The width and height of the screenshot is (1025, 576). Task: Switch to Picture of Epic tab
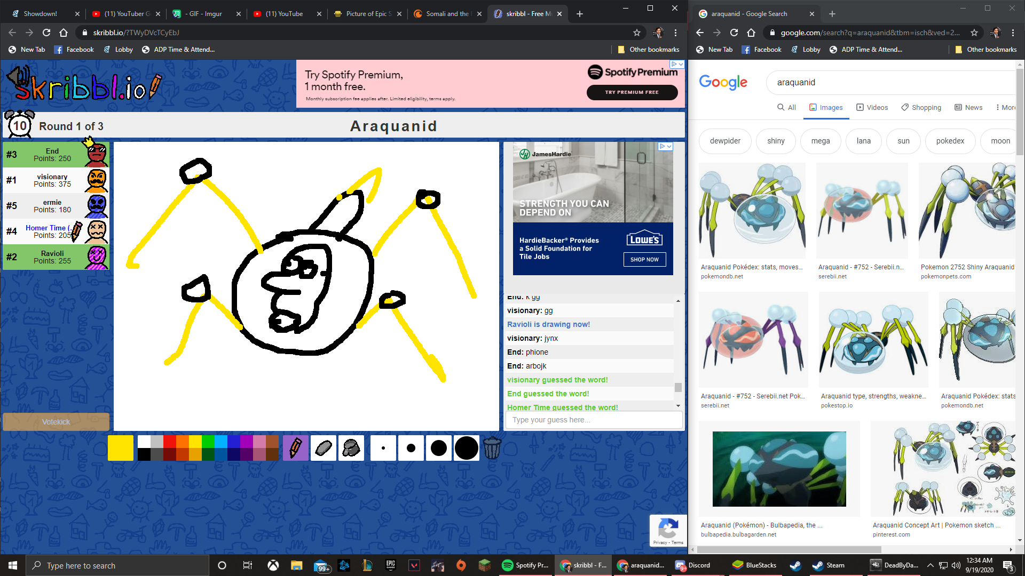click(367, 14)
